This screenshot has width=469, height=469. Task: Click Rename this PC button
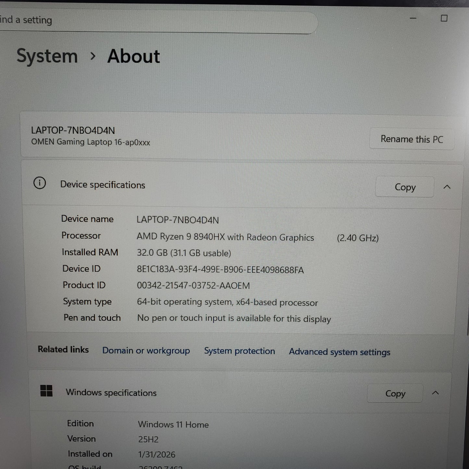tap(412, 139)
